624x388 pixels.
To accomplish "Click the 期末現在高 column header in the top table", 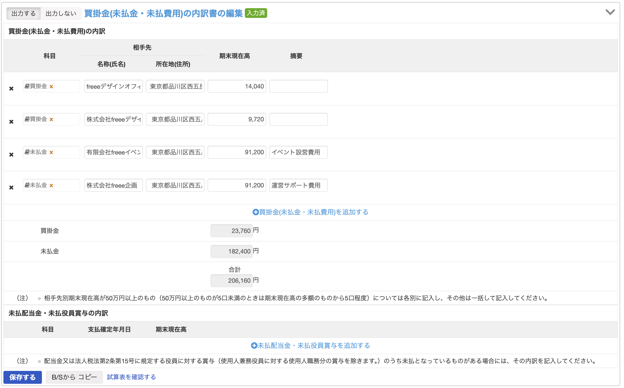I will tap(235, 56).
